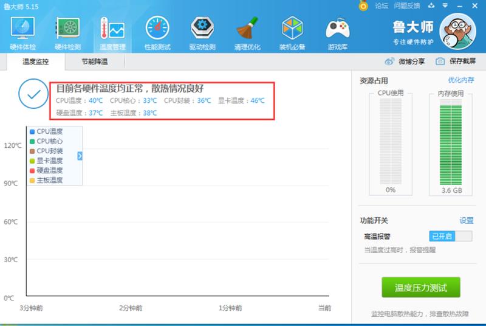Screen dimensions: 486x326
Task: Toggle the 主板温度 yellow legend entry
Action: (x=46, y=180)
